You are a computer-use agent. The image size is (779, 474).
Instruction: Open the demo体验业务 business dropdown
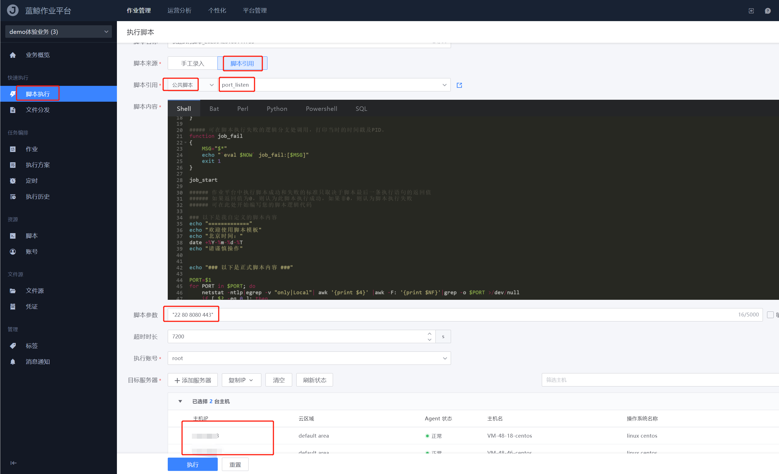click(59, 32)
